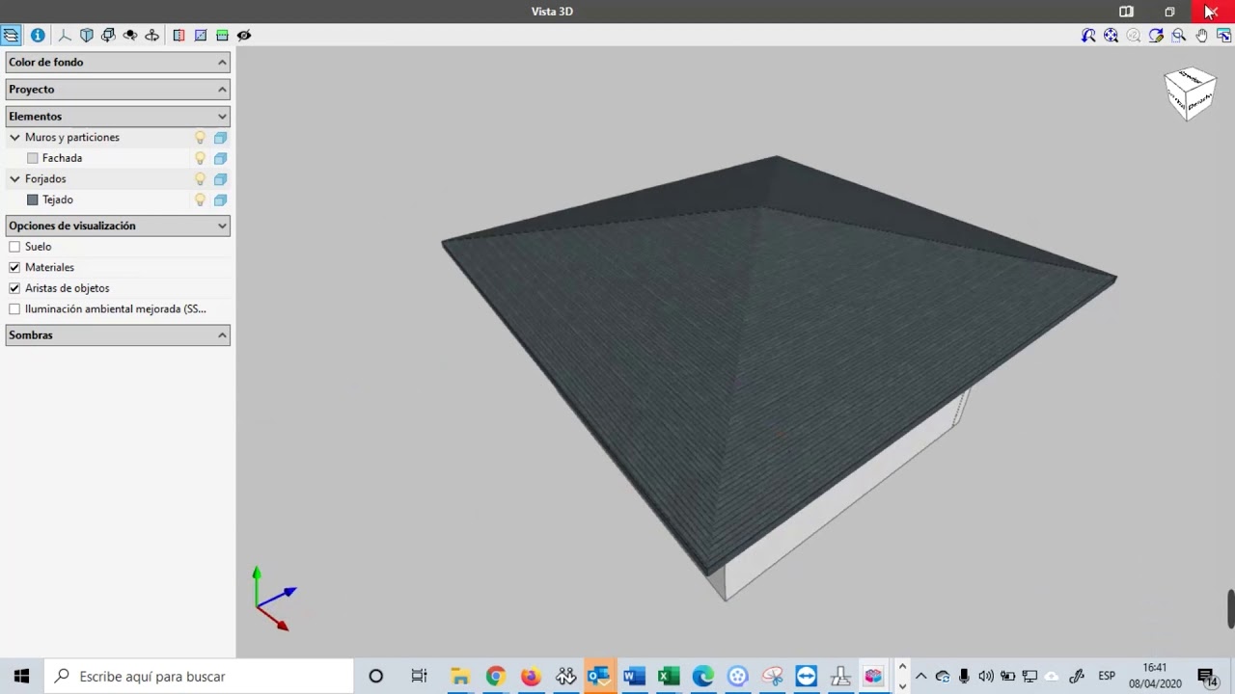Viewport: 1235px width, 694px height.
Task: Redraw the view with the refresh pencil icon
Action: 1156,36
